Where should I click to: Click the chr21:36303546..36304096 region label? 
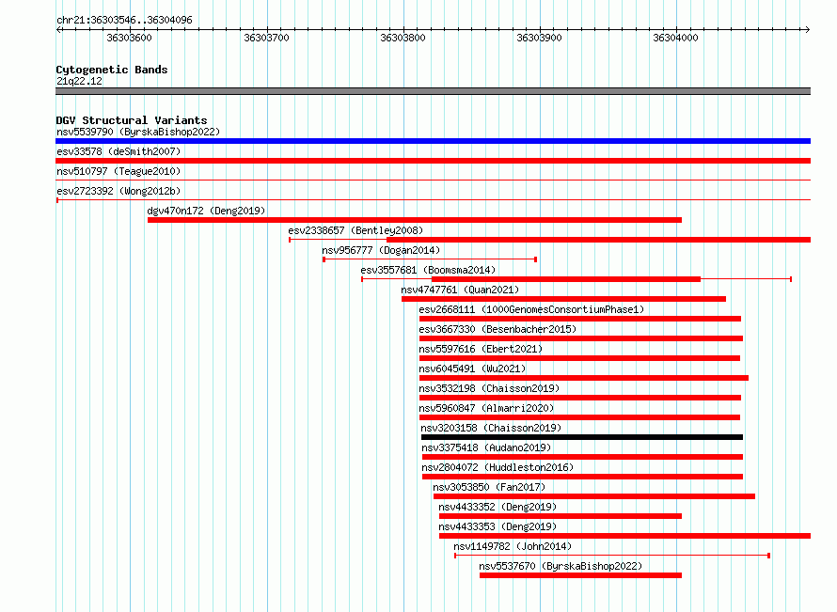pos(124,20)
